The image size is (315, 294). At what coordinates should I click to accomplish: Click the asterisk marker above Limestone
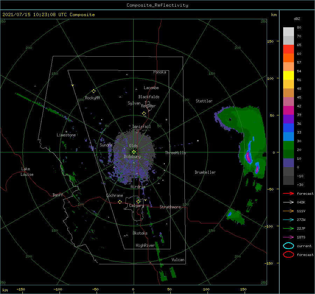click(66, 132)
